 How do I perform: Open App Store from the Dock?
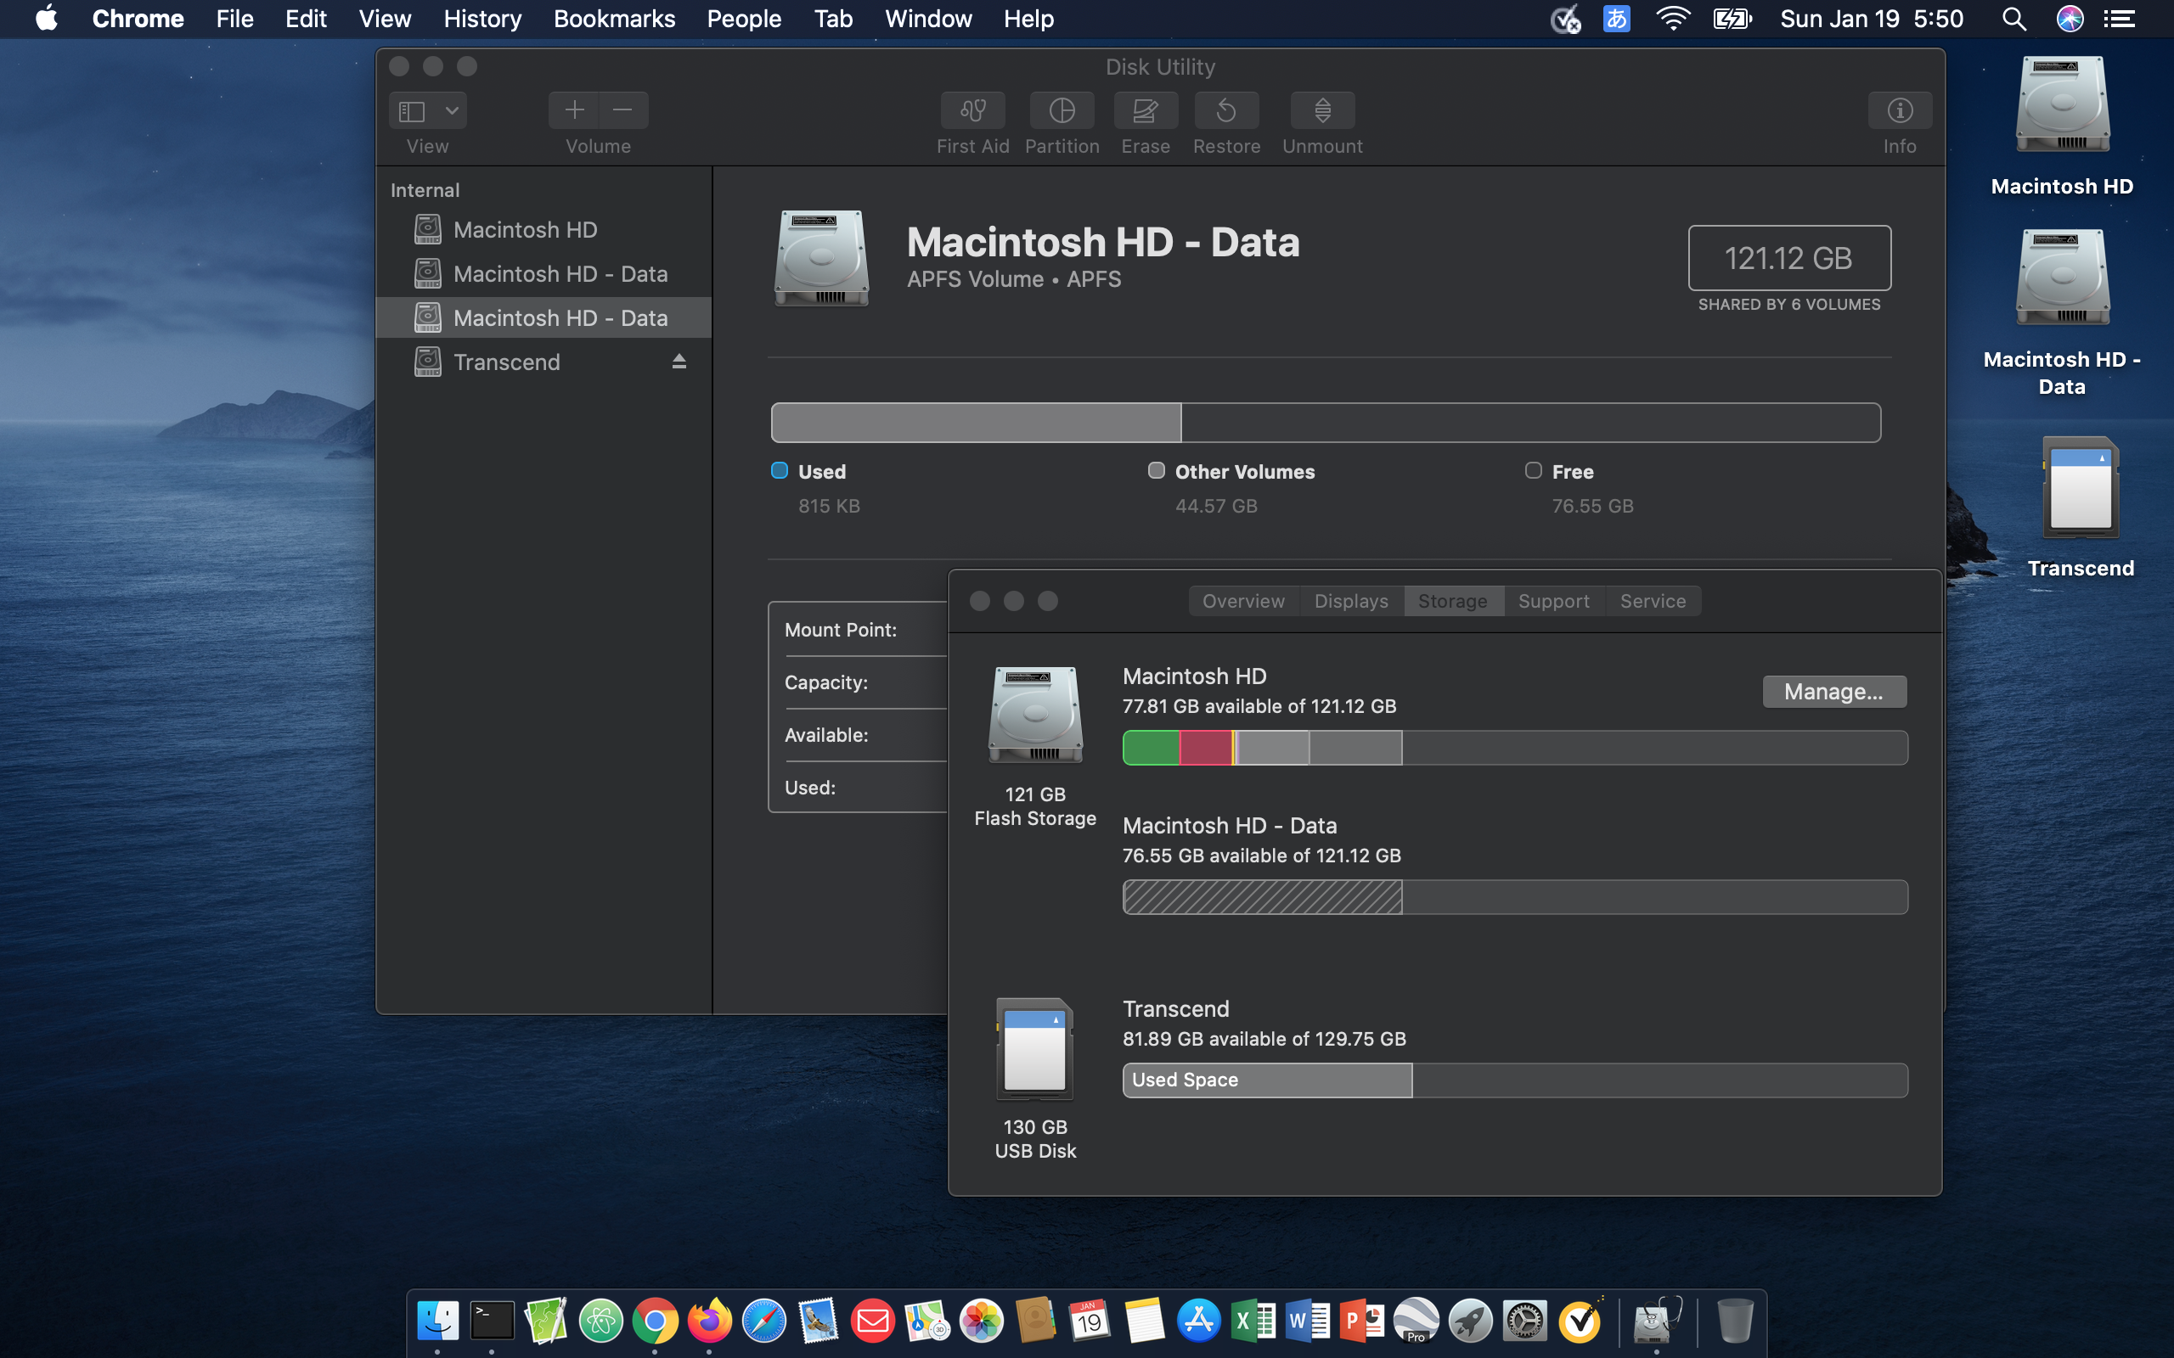point(1198,1321)
